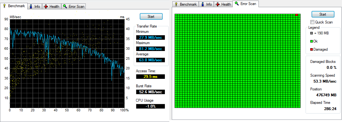Click the red Damaged legend swatch
The height and width of the screenshot is (122, 342).
[312, 49]
